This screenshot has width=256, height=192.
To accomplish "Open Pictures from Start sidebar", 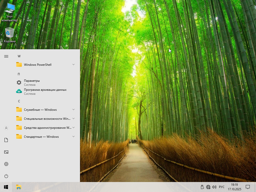I will [6, 152].
